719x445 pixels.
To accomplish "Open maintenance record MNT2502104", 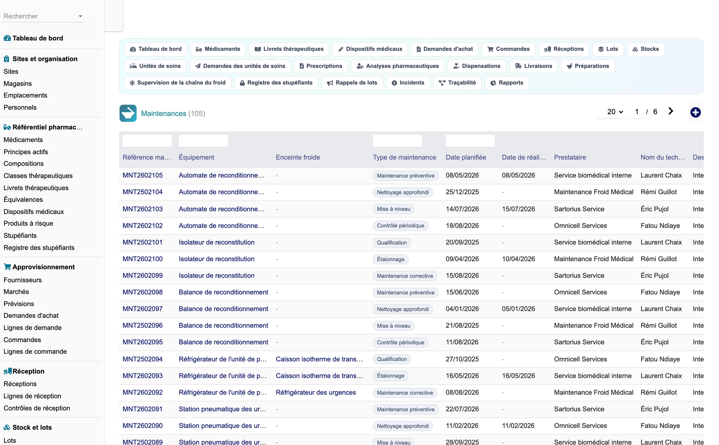I will coord(143,192).
